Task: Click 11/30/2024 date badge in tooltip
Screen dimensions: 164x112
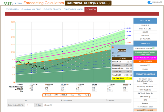Action: [x=122, y=50]
